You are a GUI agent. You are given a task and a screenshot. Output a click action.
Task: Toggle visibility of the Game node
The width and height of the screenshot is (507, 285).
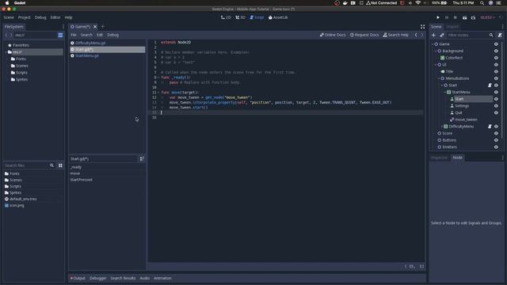tap(496, 44)
